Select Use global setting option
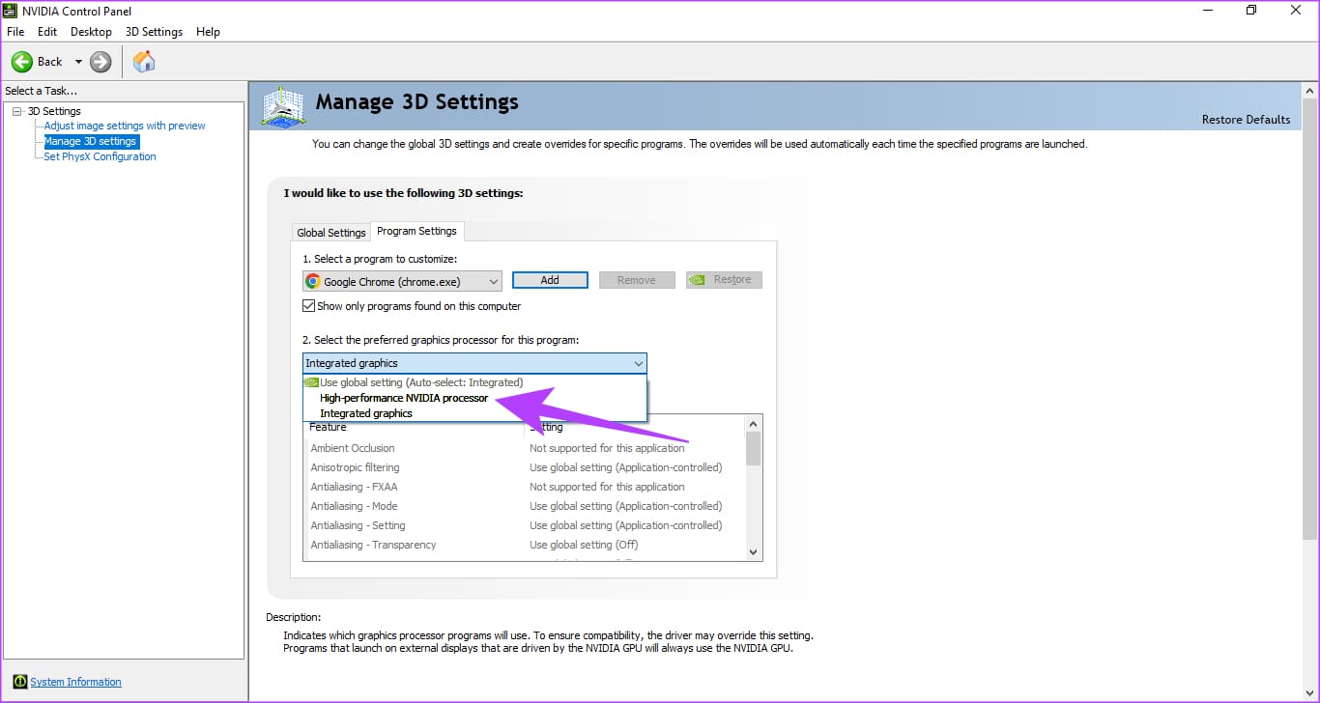Screen dimensions: 1320x703 pos(421,382)
